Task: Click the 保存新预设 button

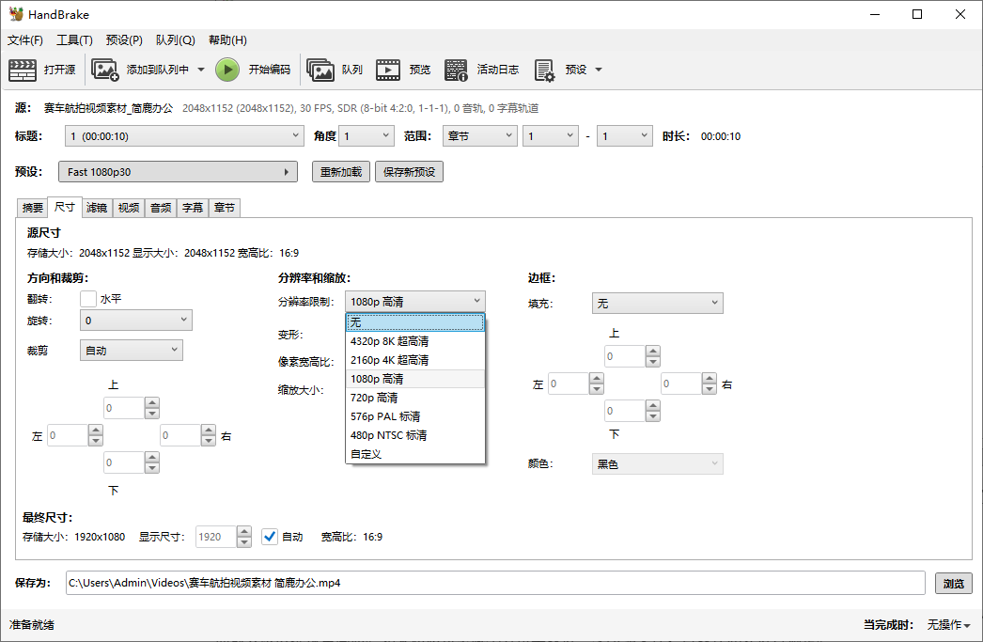Action: pyautogui.click(x=409, y=172)
